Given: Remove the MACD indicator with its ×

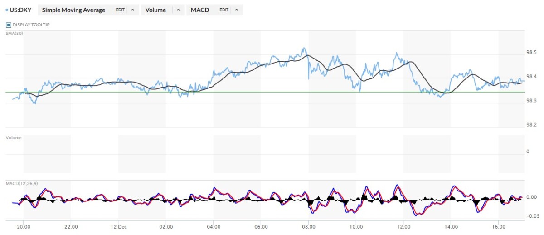Looking at the screenshot, I should coord(236,10).
